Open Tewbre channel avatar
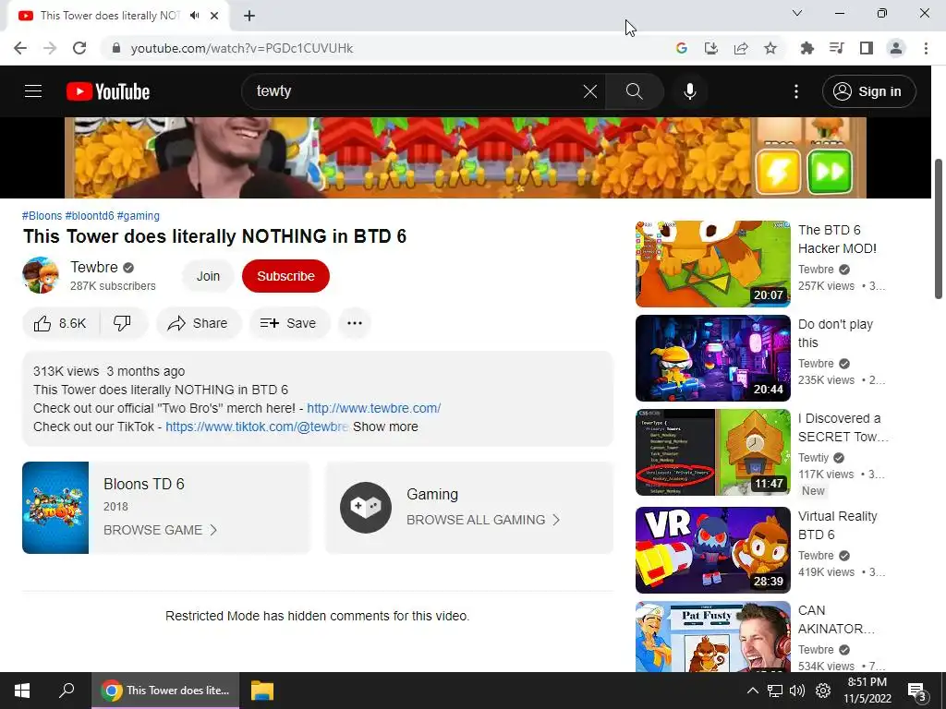The image size is (946, 709). pos(41,275)
